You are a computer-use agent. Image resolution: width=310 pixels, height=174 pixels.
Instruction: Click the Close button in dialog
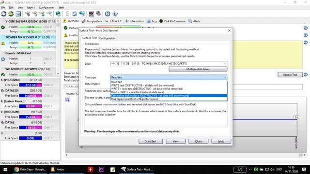click(198, 141)
